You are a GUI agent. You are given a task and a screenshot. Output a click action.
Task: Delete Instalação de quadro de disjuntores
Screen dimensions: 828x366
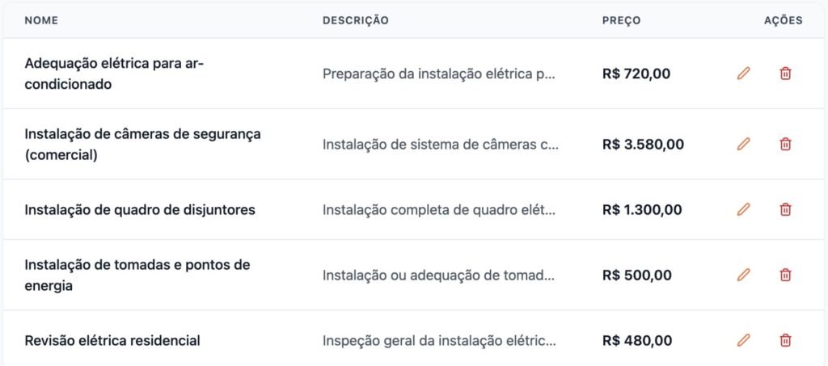pyautogui.click(x=785, y=209)
